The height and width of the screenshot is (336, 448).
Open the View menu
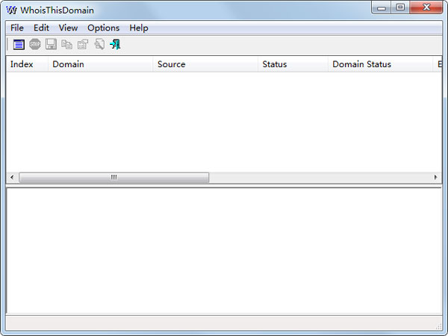pos(68,28)
